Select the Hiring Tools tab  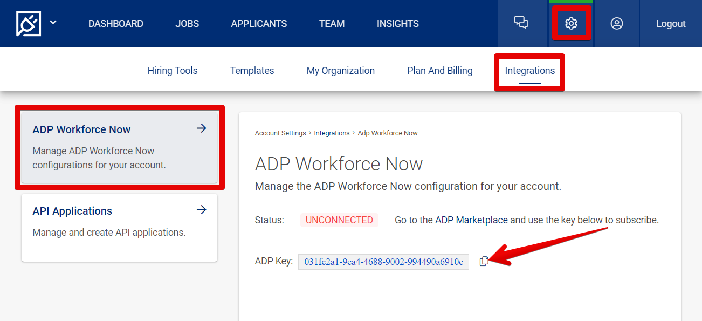click(x=173, y=70)
